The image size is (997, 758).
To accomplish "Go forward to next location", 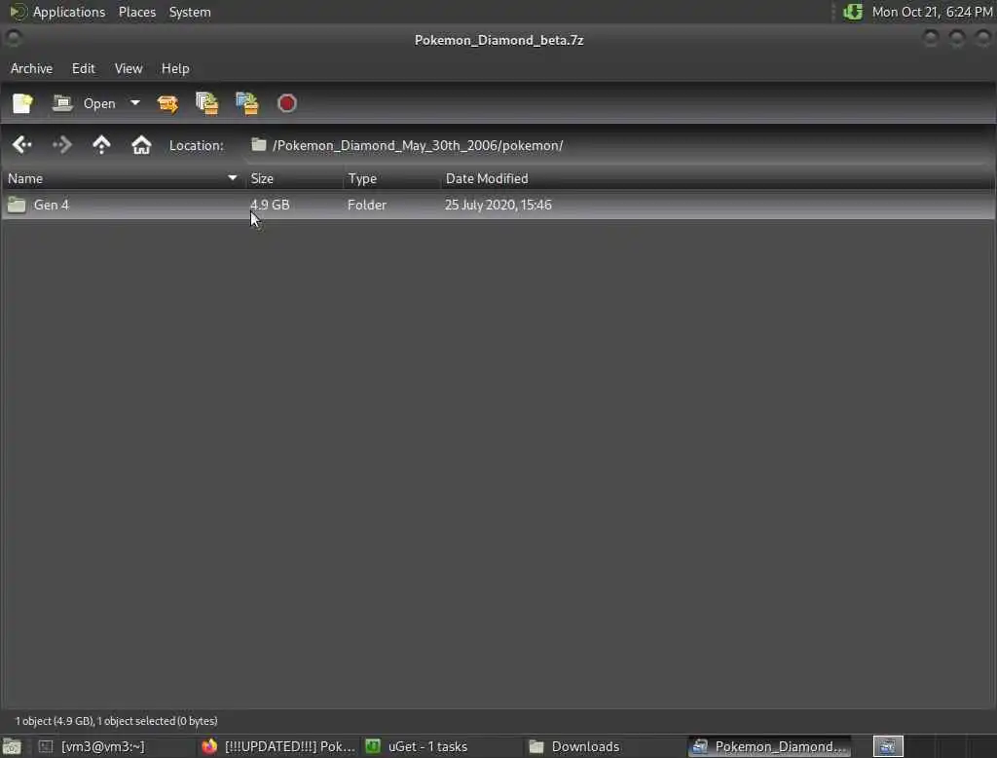I will click(61, 145).
